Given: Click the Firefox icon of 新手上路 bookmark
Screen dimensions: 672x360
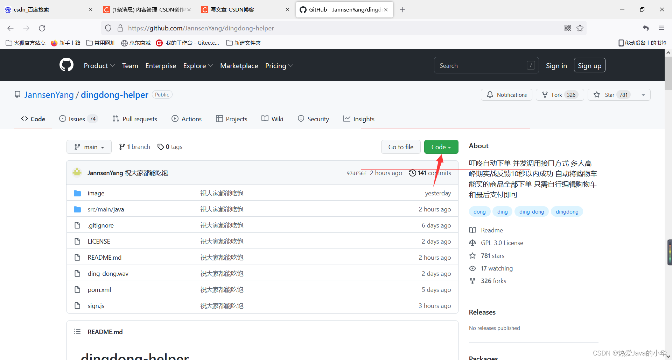Looking at the screenshot, I should [54, 43].
